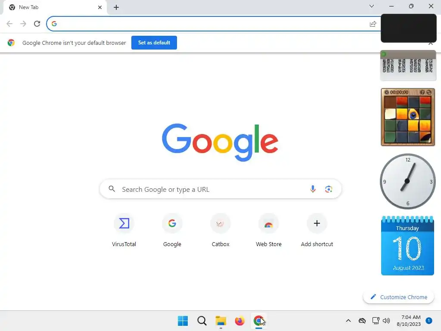Click Customize Chrome button
The image size is (441, 331).
pyautogui.click(x=398, y=297)
